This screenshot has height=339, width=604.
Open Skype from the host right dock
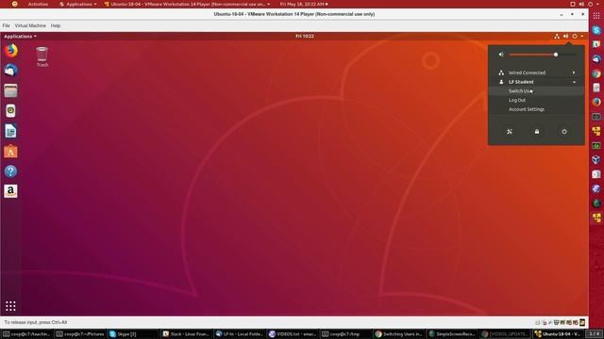click(596, 30)
